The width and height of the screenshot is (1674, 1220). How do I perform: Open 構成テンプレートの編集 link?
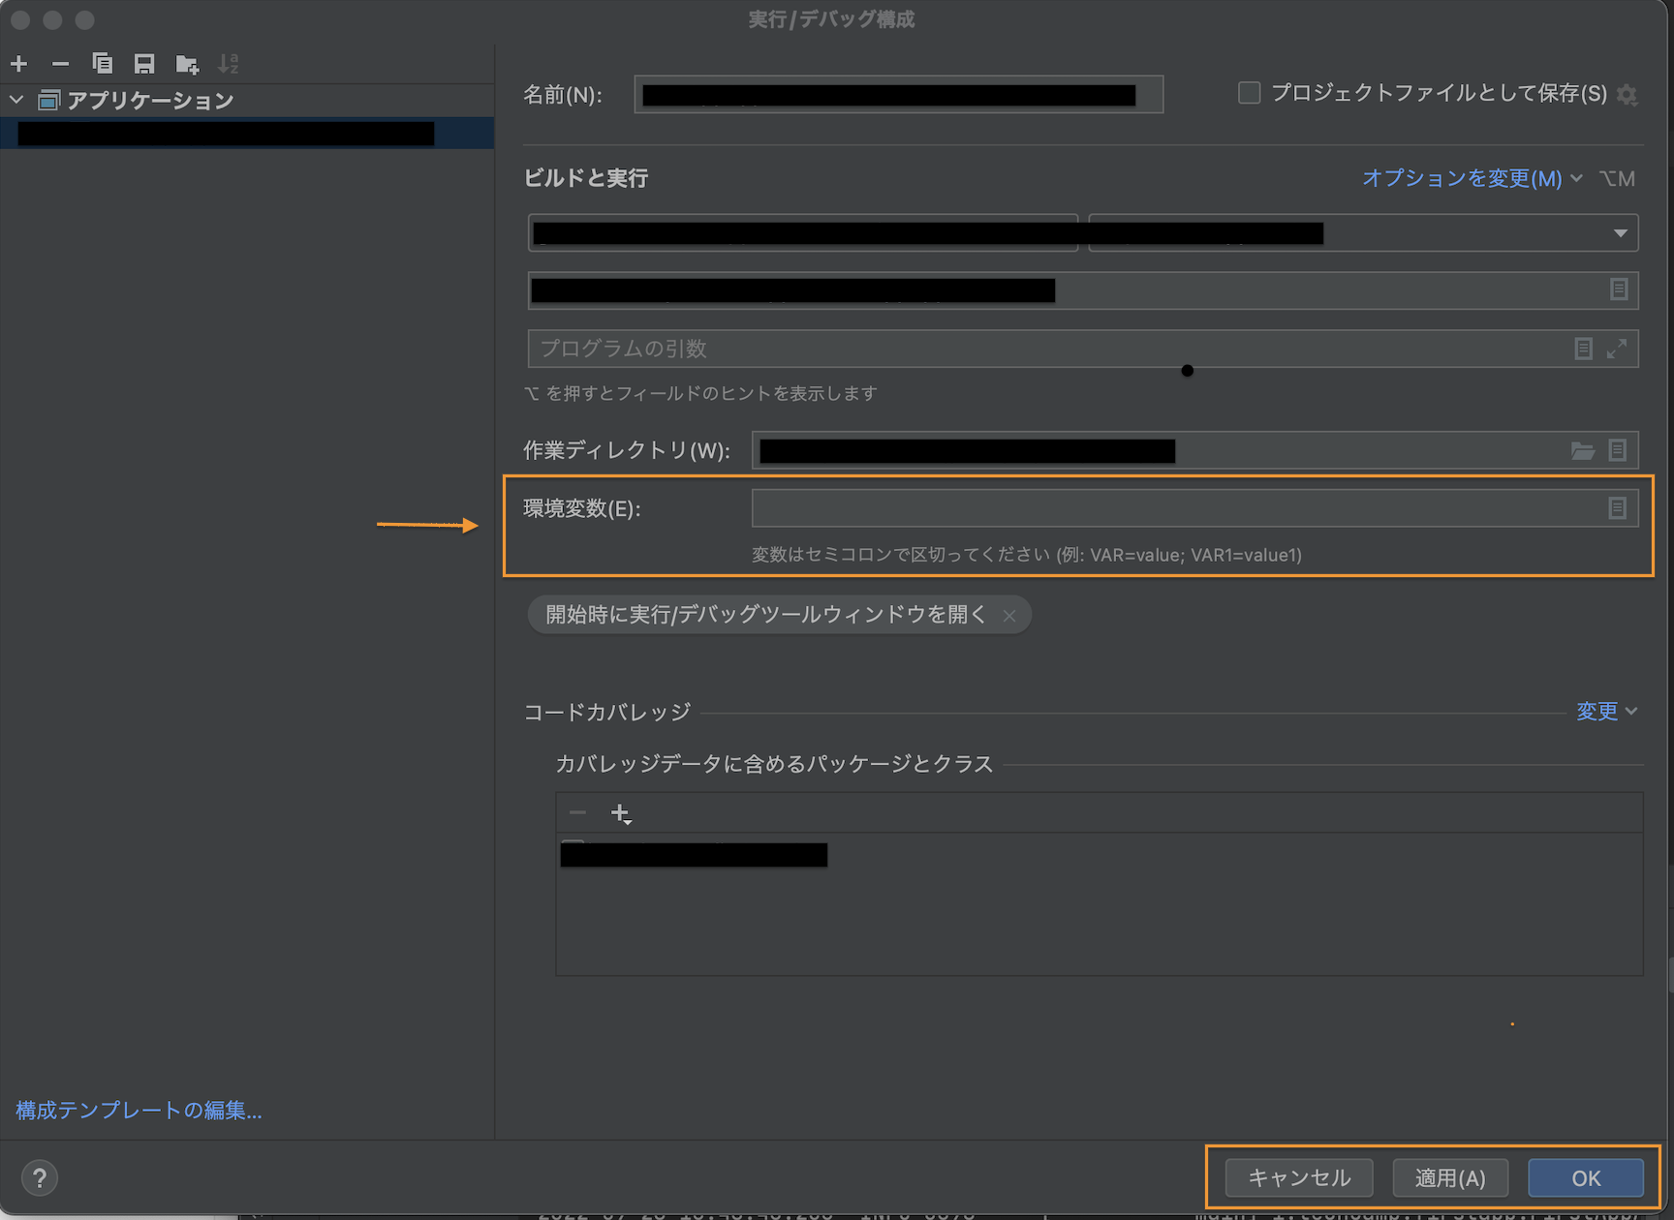[138, 1111]
